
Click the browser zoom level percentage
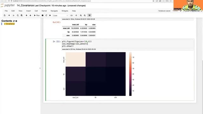[x=167, y=1]
